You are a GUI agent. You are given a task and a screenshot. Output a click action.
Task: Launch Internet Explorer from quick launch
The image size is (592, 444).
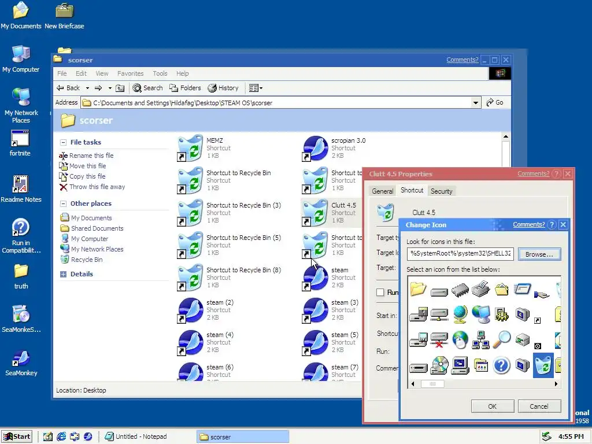pos(61,436)
